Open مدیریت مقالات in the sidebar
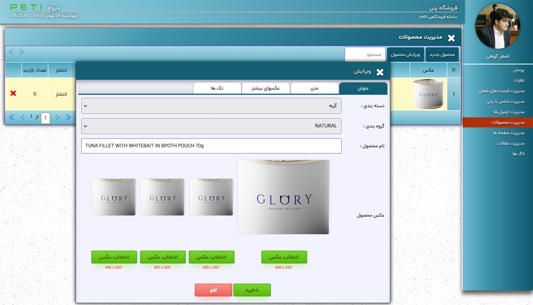The image size is (533, 305). tap(510, 143)
